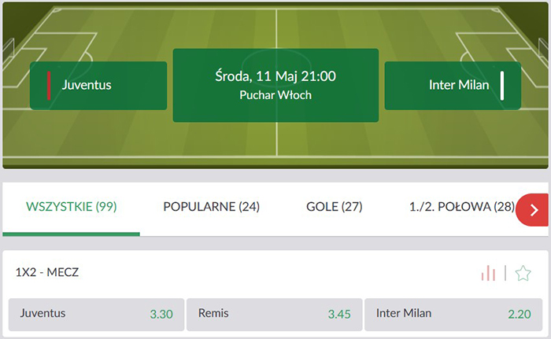Open the Puchar Włoch competition link
The image size is (551, 339).
pyautogui.click(x=275, y=95)
